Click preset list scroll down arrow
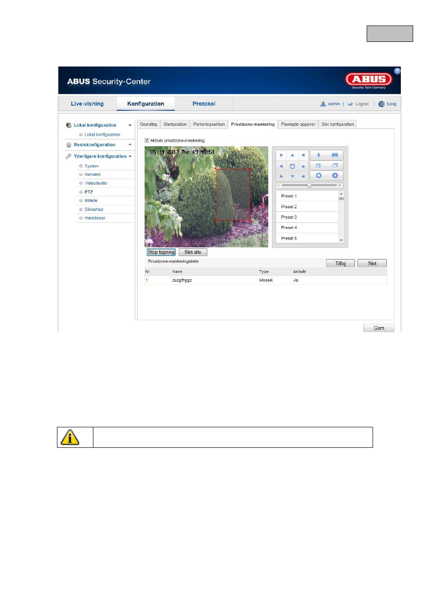The height and width of the screenshot is (615, 435). click(341, 240)
